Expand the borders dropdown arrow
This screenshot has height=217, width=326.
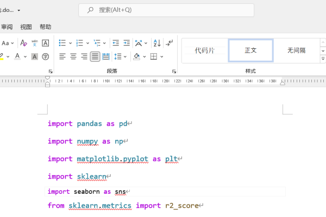162,56
